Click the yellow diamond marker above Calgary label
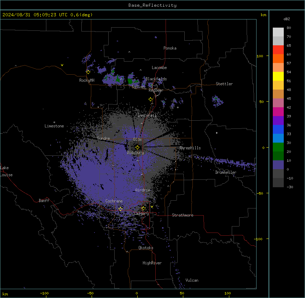The image size is (305, 298). [x=143, y=208]
